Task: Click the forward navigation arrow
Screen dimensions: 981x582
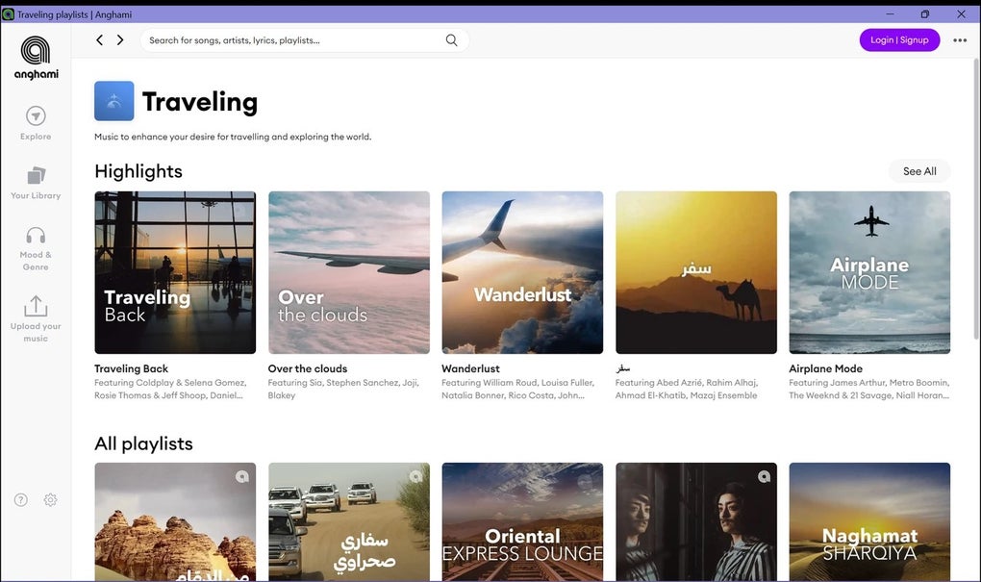Action: click(x=120, y=39)
